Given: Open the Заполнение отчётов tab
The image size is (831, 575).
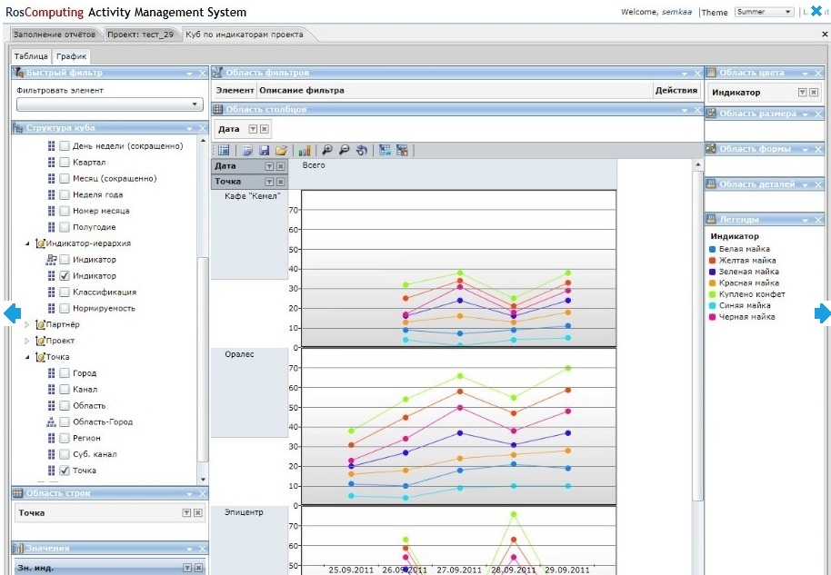Looking at the screenshot, I should click(x=55, y=35).
